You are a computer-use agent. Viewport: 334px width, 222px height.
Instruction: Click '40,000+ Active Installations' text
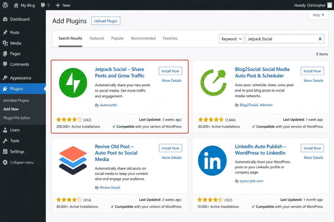[x=77, y=207]
